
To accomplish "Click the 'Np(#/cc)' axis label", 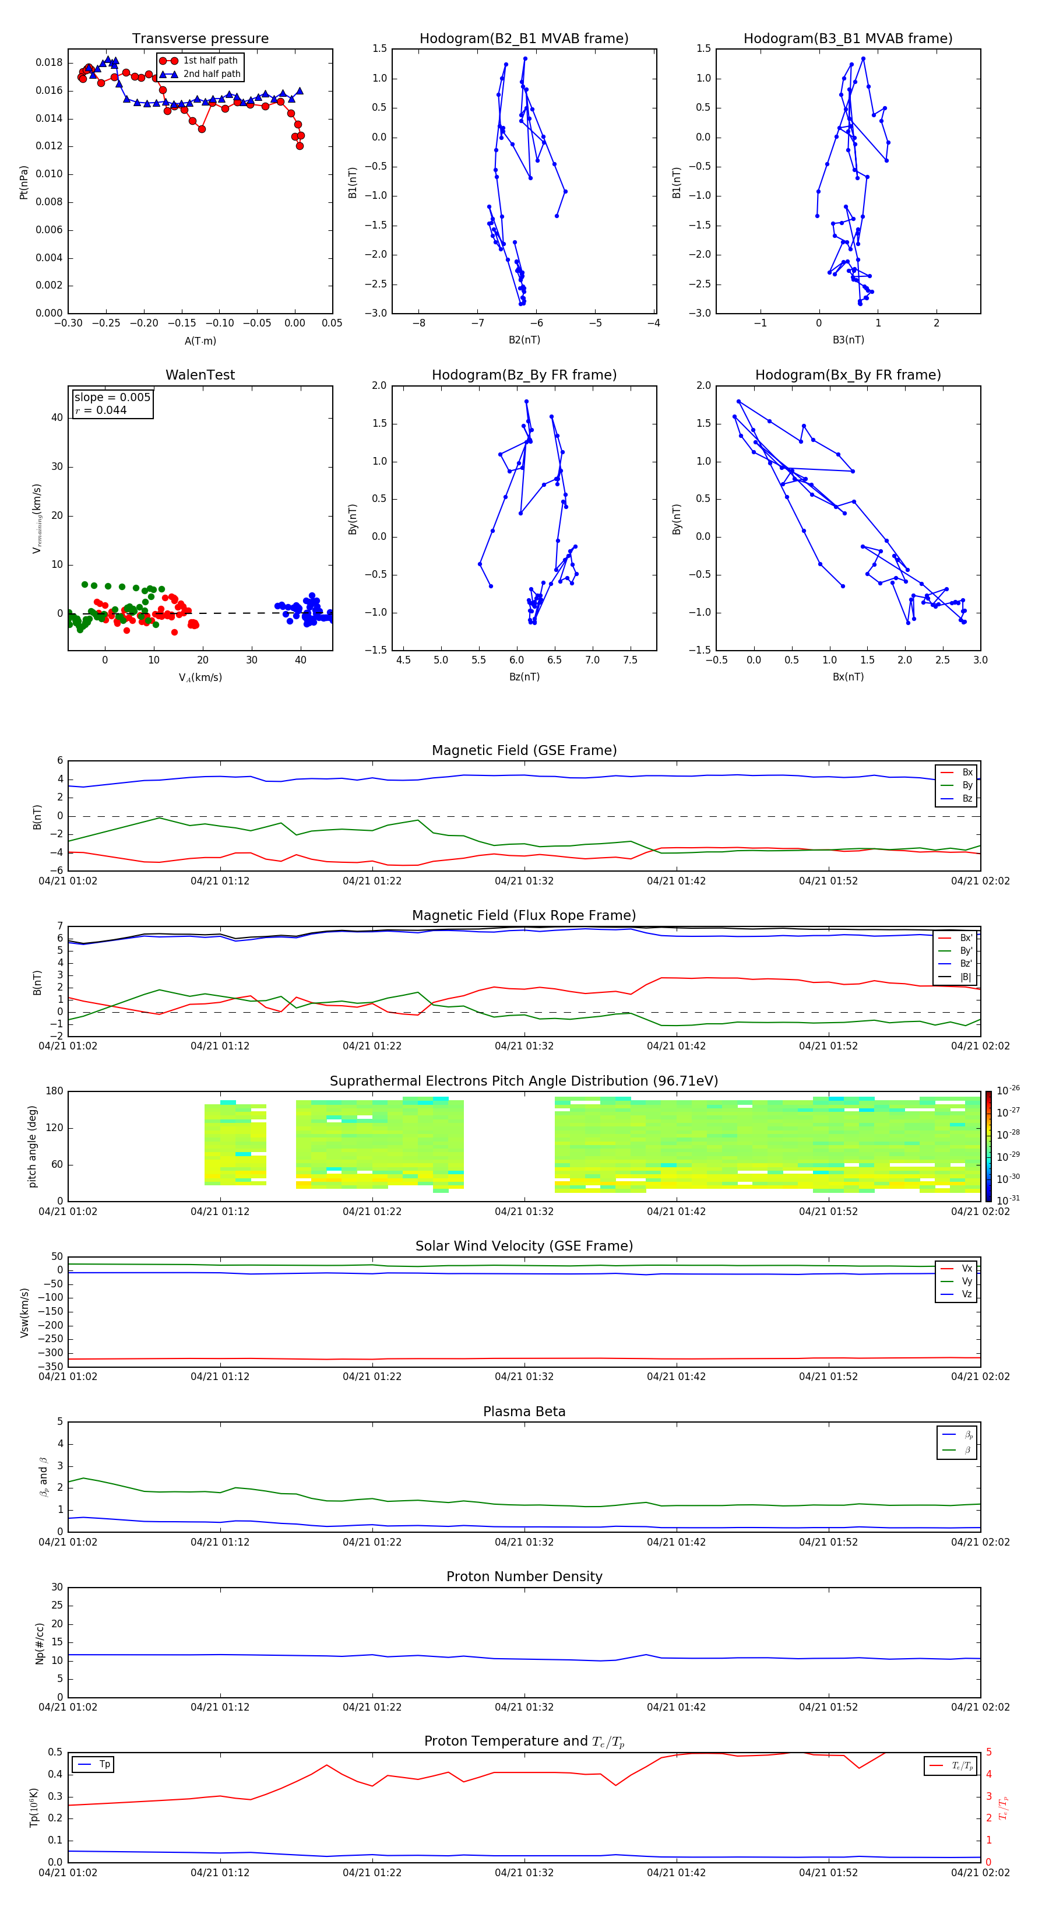I will [40, 1642].
